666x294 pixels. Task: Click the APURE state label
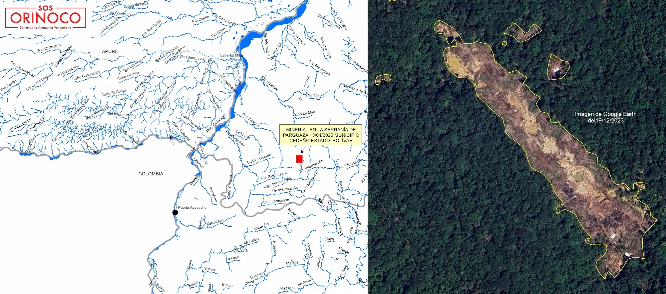pos(110,51)
